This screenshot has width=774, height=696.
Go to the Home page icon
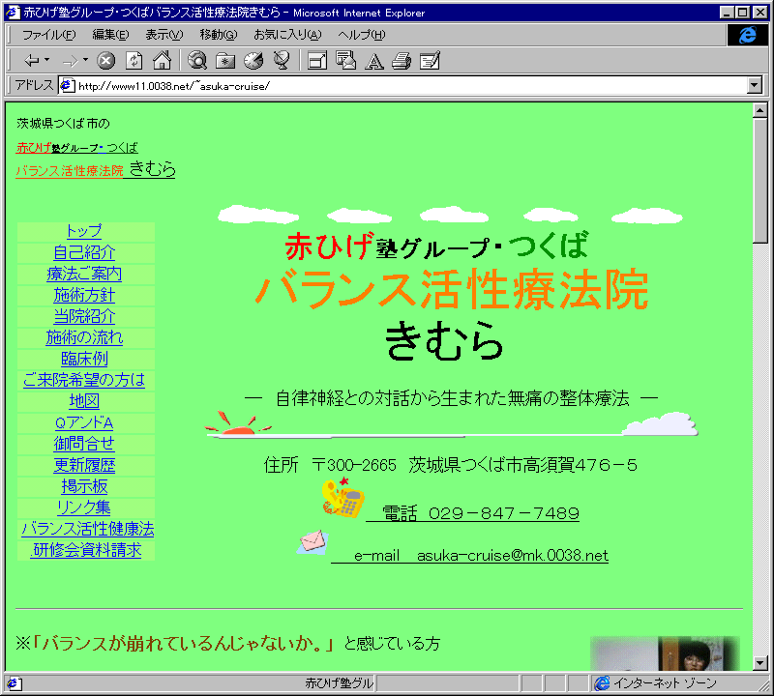coord(162,61)
